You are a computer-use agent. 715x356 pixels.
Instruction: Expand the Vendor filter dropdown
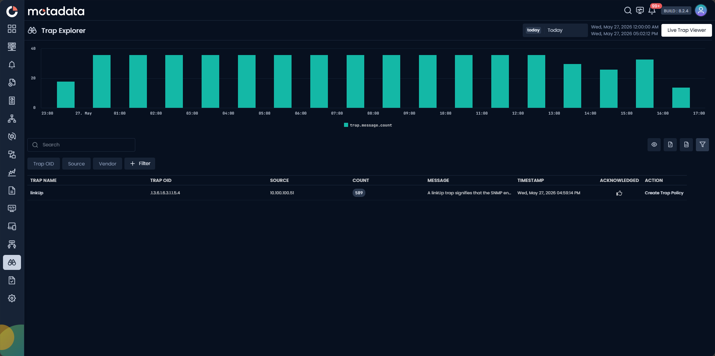pyautogui.click(x=108, y=164)
